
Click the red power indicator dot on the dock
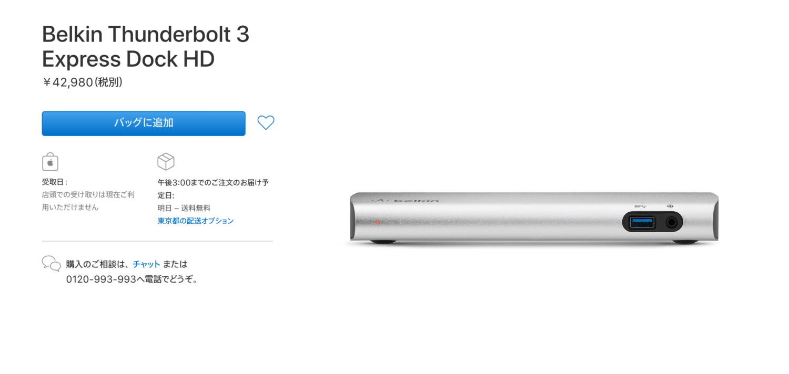[x=377, y=222]
